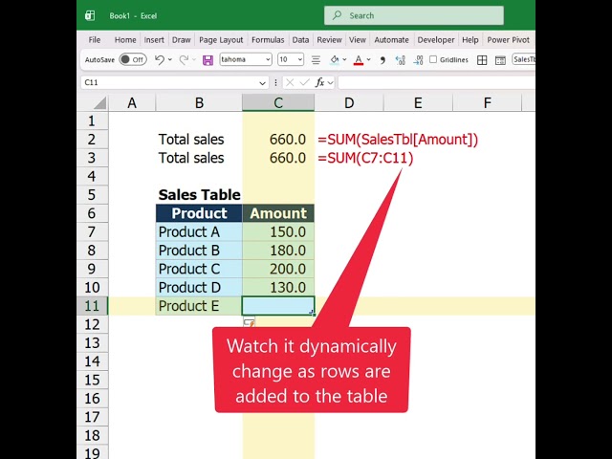Open the Page Layout ribbon tab
Screen dimensions: 612x459
(221, 40)
